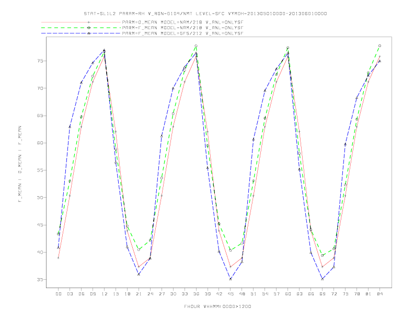Select the blue F_MEAN GFS/212 legend label
The height and width of the screenshot is (320, 414).
tap(182, 33)
